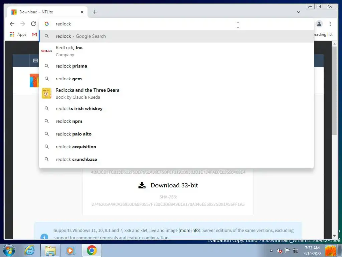
Task: Reload the page with the refresh icon
Action: pos(33,24)
